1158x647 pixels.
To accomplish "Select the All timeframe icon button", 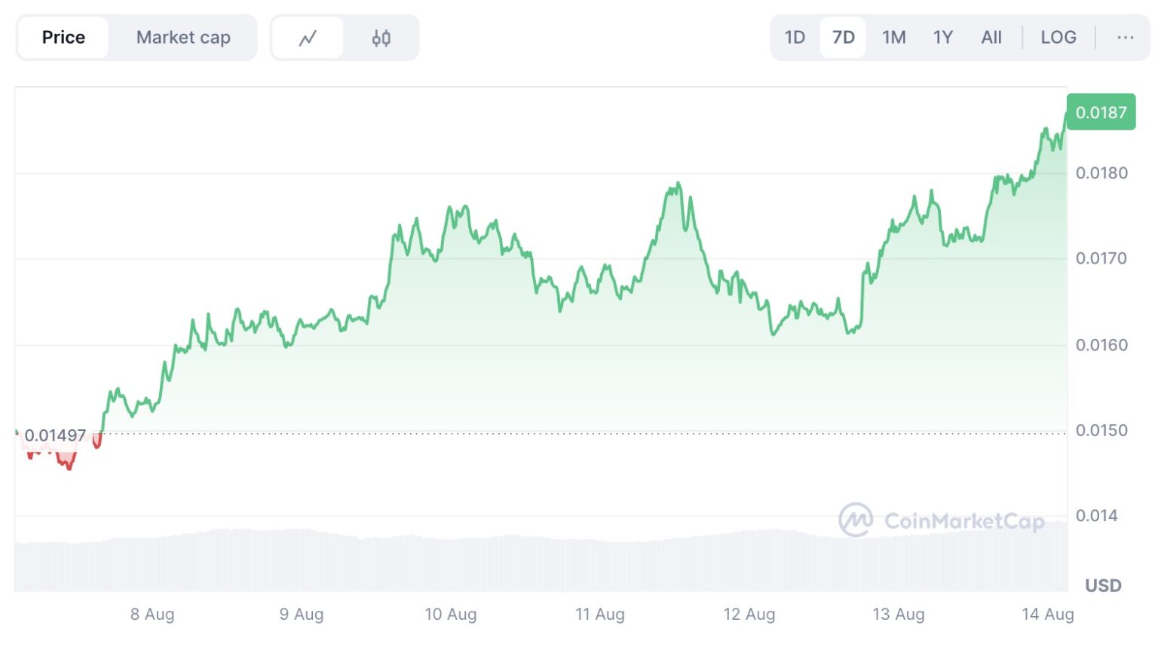I will (x=991, y=37).
